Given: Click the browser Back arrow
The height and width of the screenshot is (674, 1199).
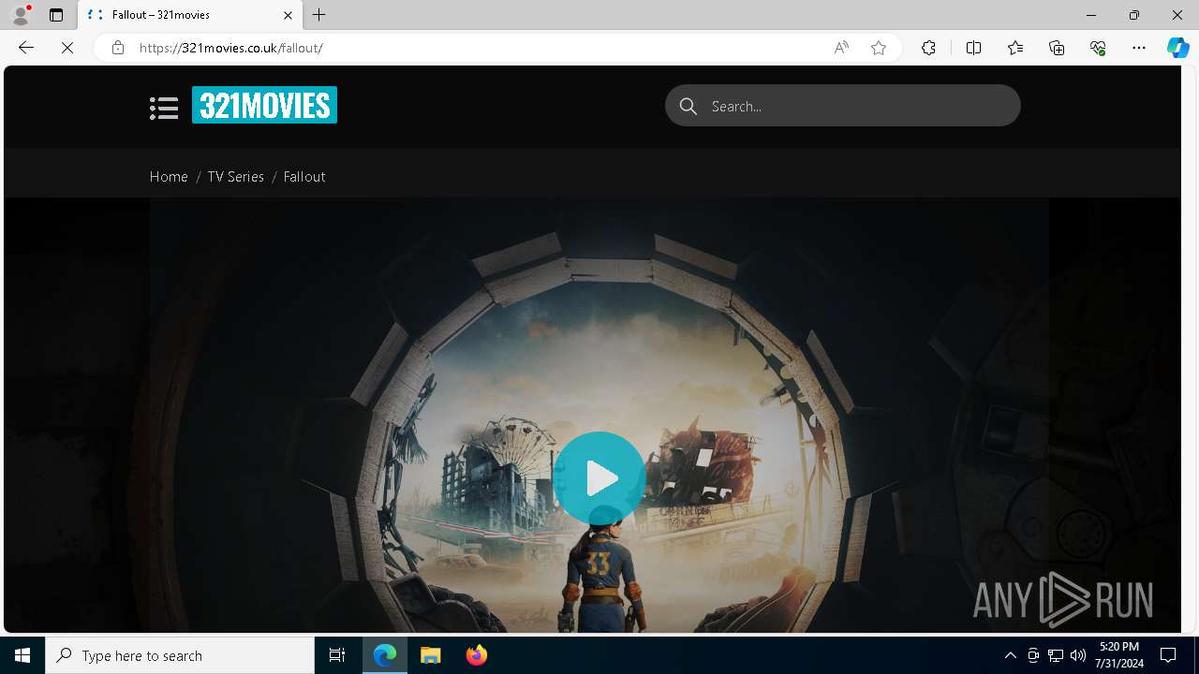Looking at the screenshot, I should [26, 48].
